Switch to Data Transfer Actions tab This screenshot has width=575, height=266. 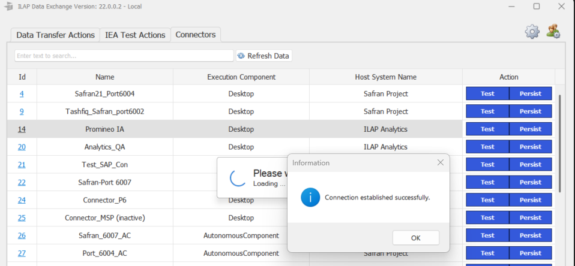click(55, 35)
